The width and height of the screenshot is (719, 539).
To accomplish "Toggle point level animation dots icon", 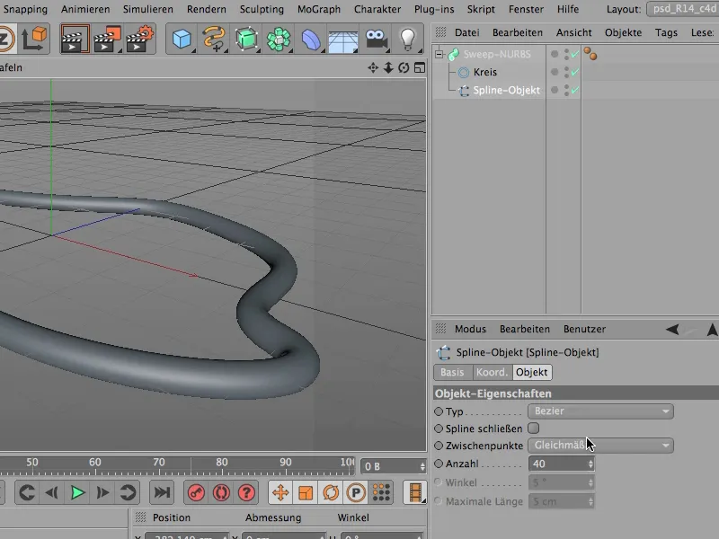I will coord(381,492).
